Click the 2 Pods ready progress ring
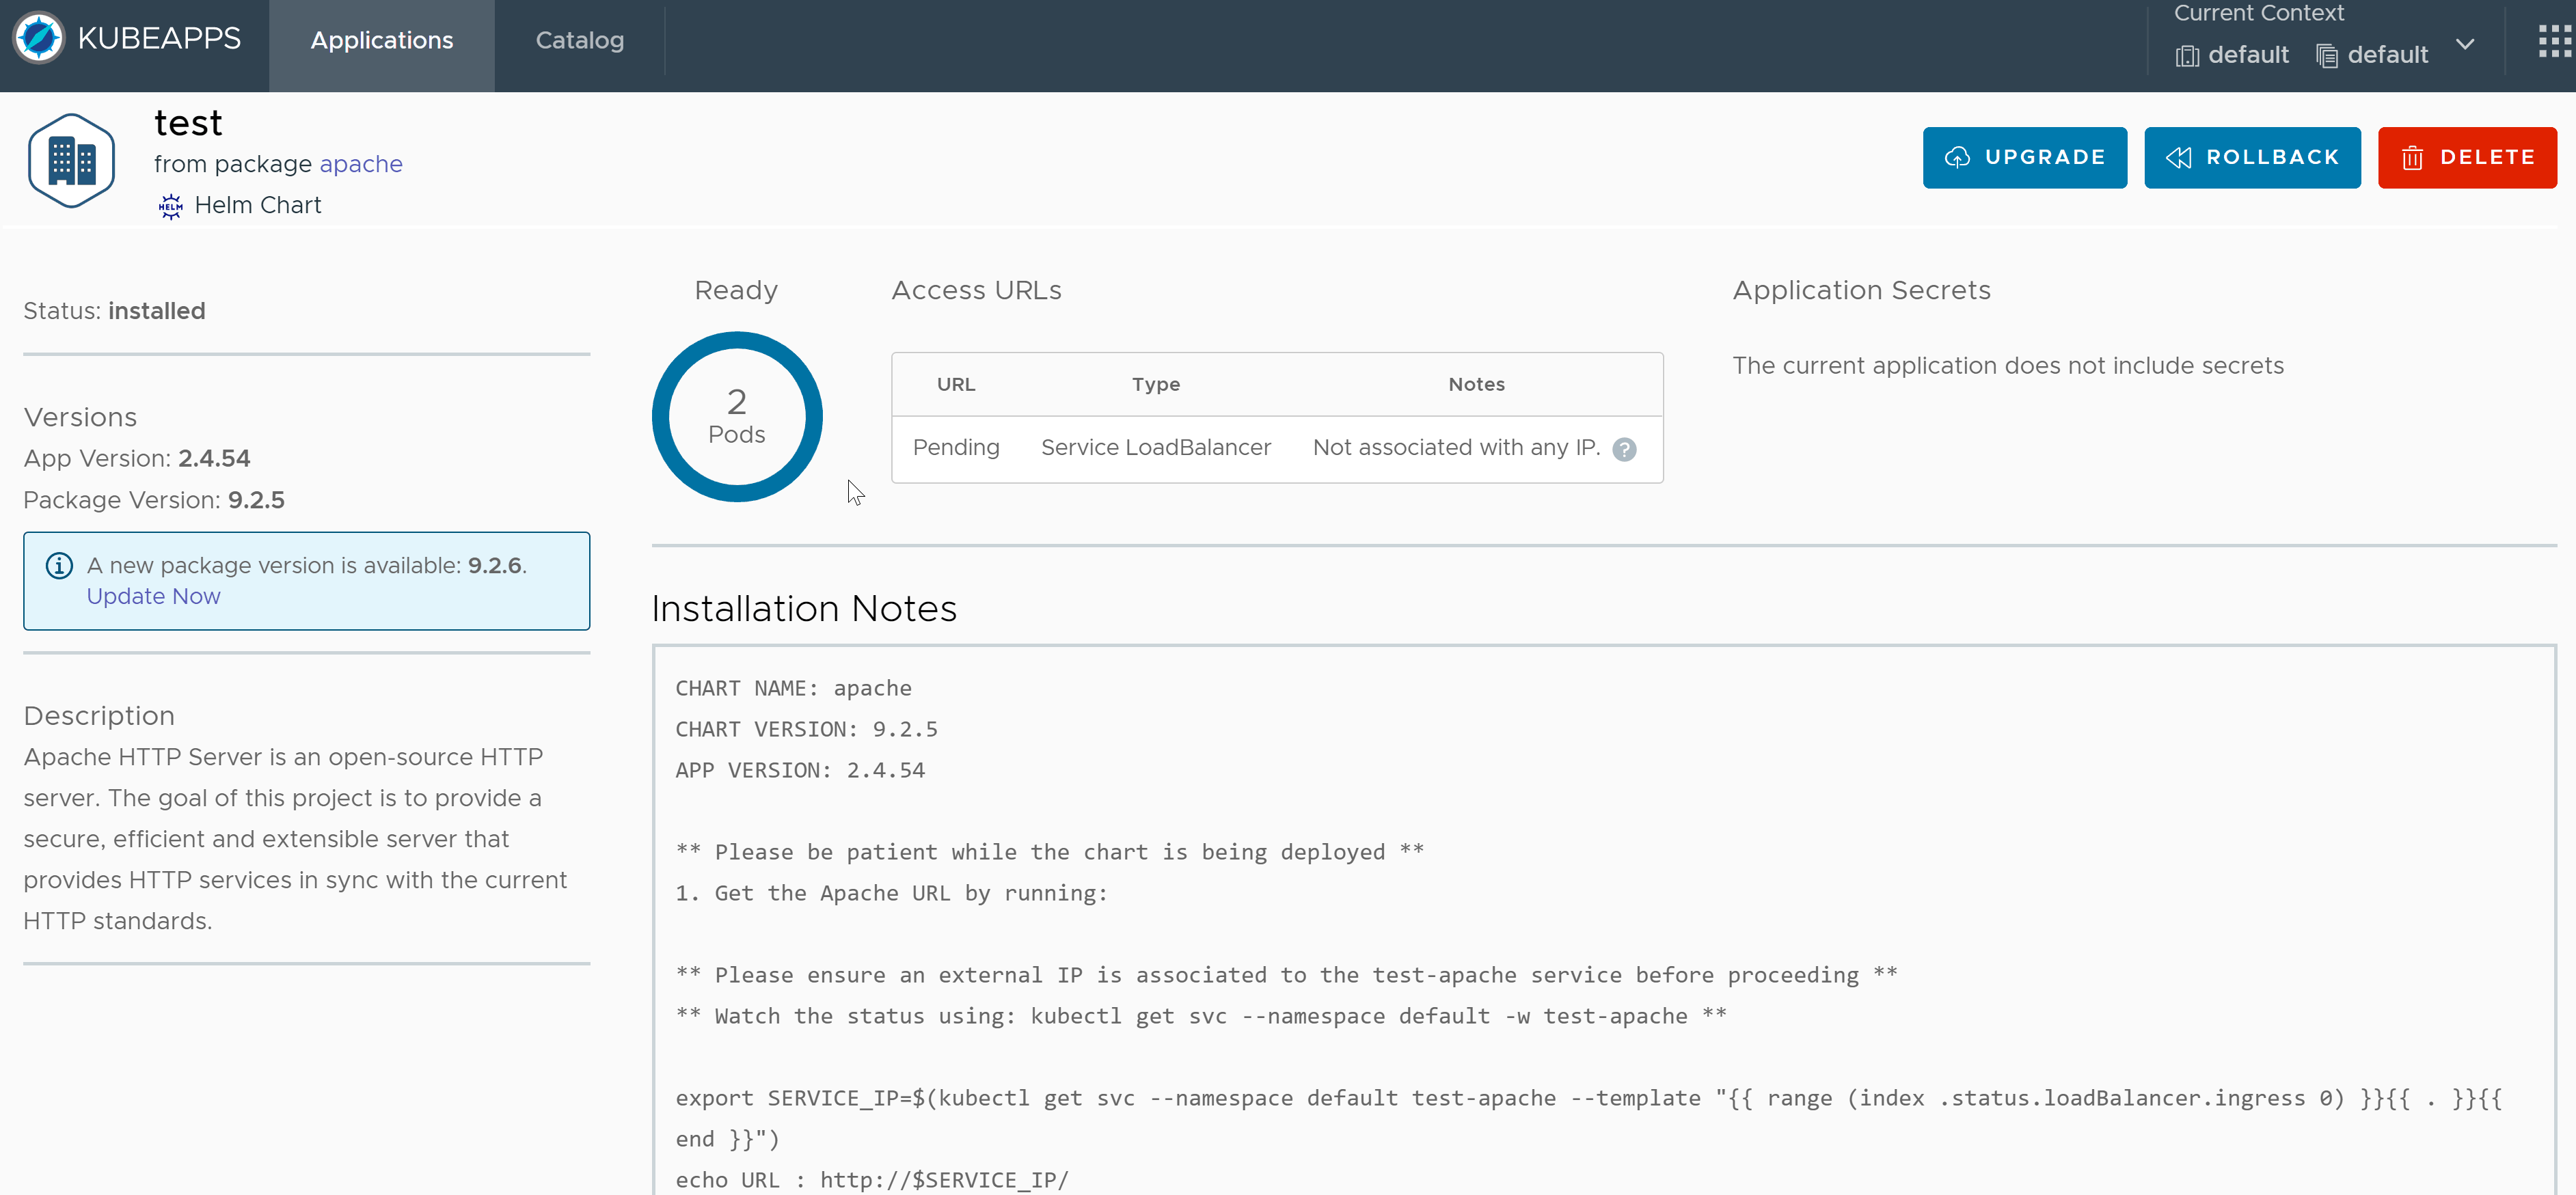Viewport: 2576px width, 1195px height. 736,417
